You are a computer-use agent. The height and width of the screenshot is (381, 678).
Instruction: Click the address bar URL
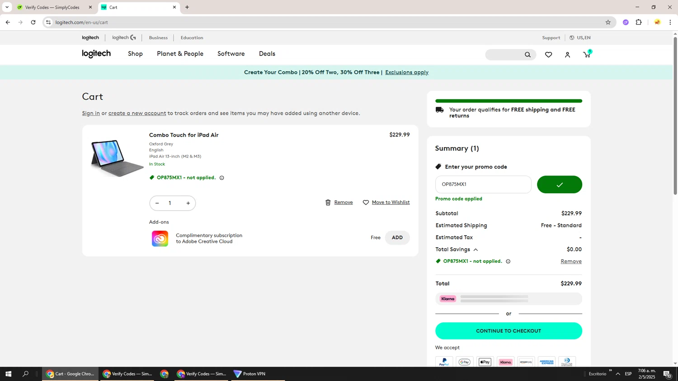tap(82, 22)
